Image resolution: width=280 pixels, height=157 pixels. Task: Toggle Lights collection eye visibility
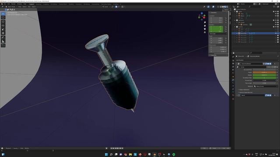pyautogui.click(x=276, y=12)
